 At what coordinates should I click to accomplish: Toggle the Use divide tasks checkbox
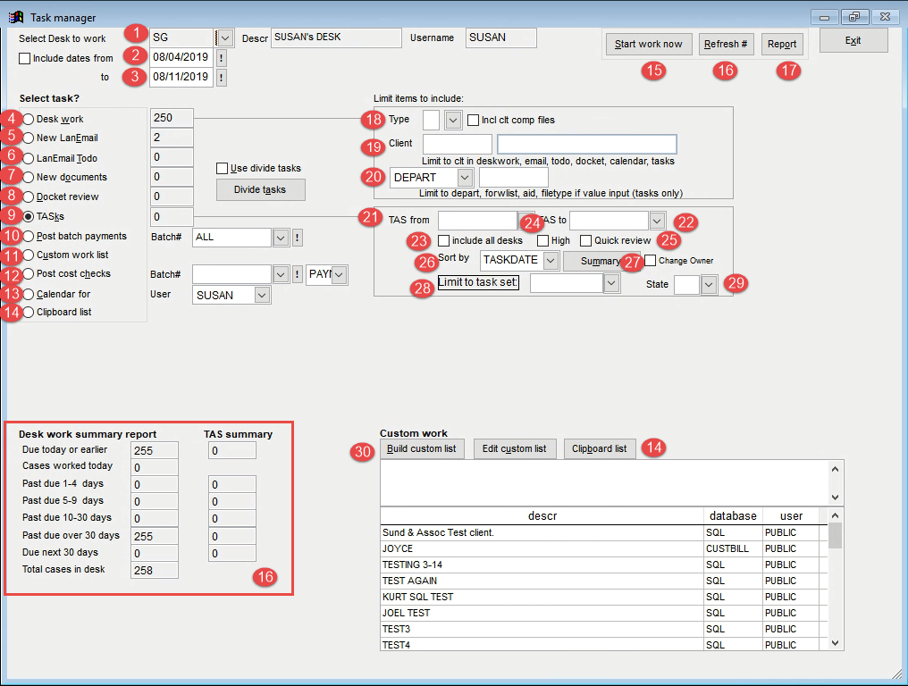222,169
